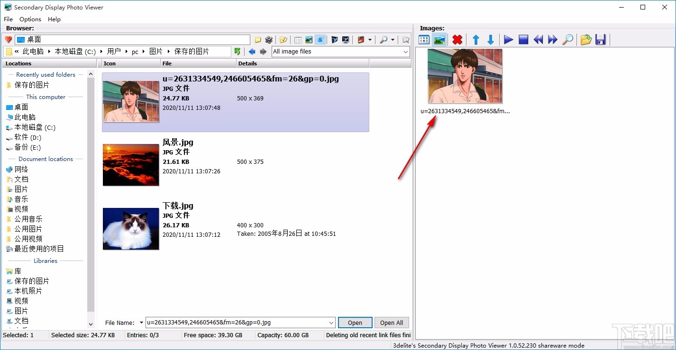Stop slideshow with the square stop button
The width and height of the screenshot is (676, 350).
click(523, 40)
